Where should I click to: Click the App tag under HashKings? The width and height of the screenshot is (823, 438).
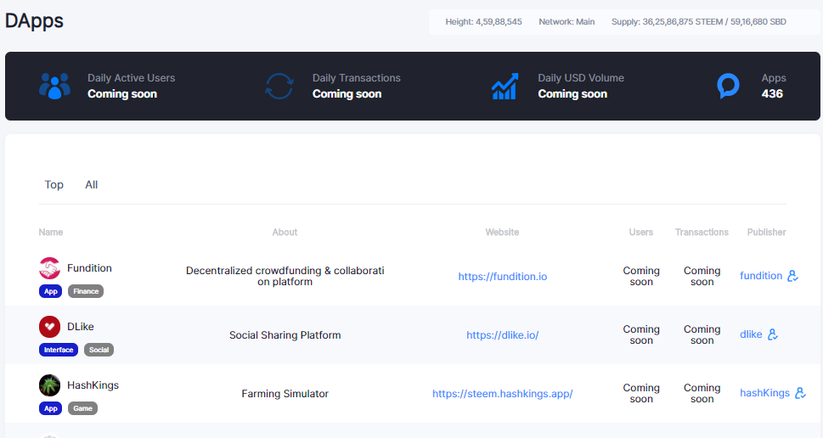point(50,408)
